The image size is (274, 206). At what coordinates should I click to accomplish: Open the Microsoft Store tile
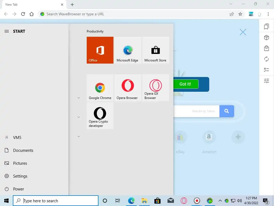(155, 50)
